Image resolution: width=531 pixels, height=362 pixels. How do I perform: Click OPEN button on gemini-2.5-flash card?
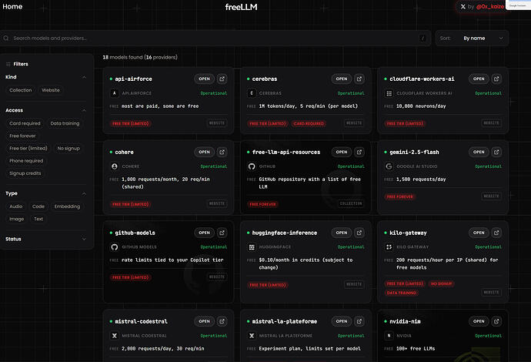(x=479, y=152)
